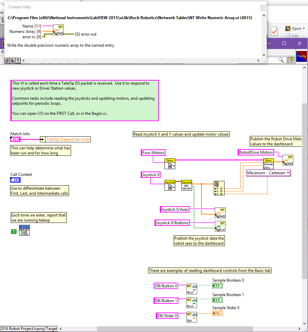Click the TeleOp VI icon
Image resolution: width=308 pixels, height=332 pixels.
click(x=301, y=56)
